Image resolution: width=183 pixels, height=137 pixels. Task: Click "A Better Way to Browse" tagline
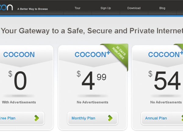(x=33, y=9)
